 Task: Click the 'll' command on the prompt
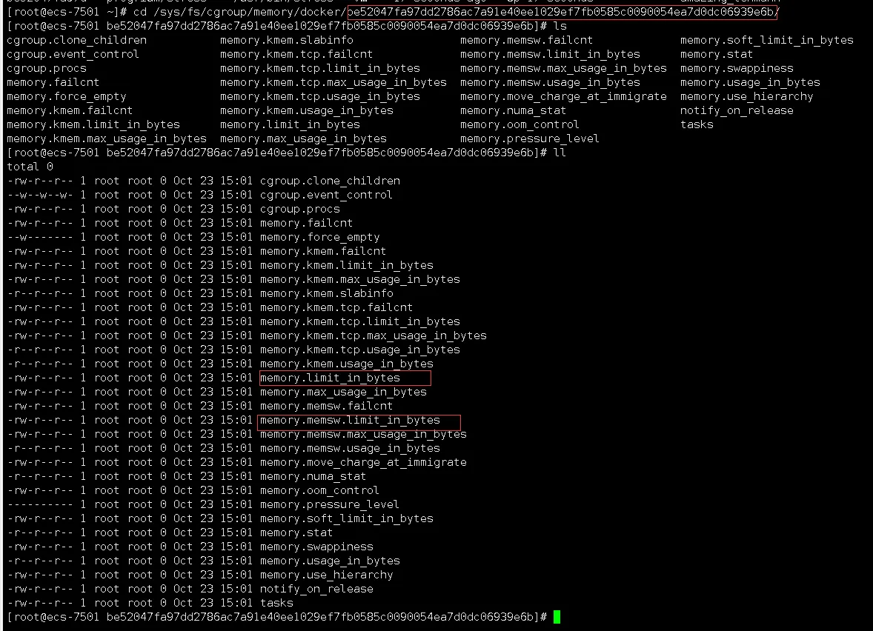pyautogui.click(x=559, y=153)
